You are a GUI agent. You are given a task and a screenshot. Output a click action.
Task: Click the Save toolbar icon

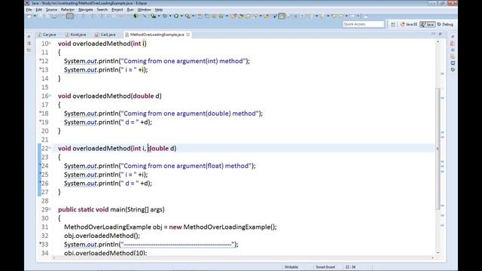coord(41,16)
